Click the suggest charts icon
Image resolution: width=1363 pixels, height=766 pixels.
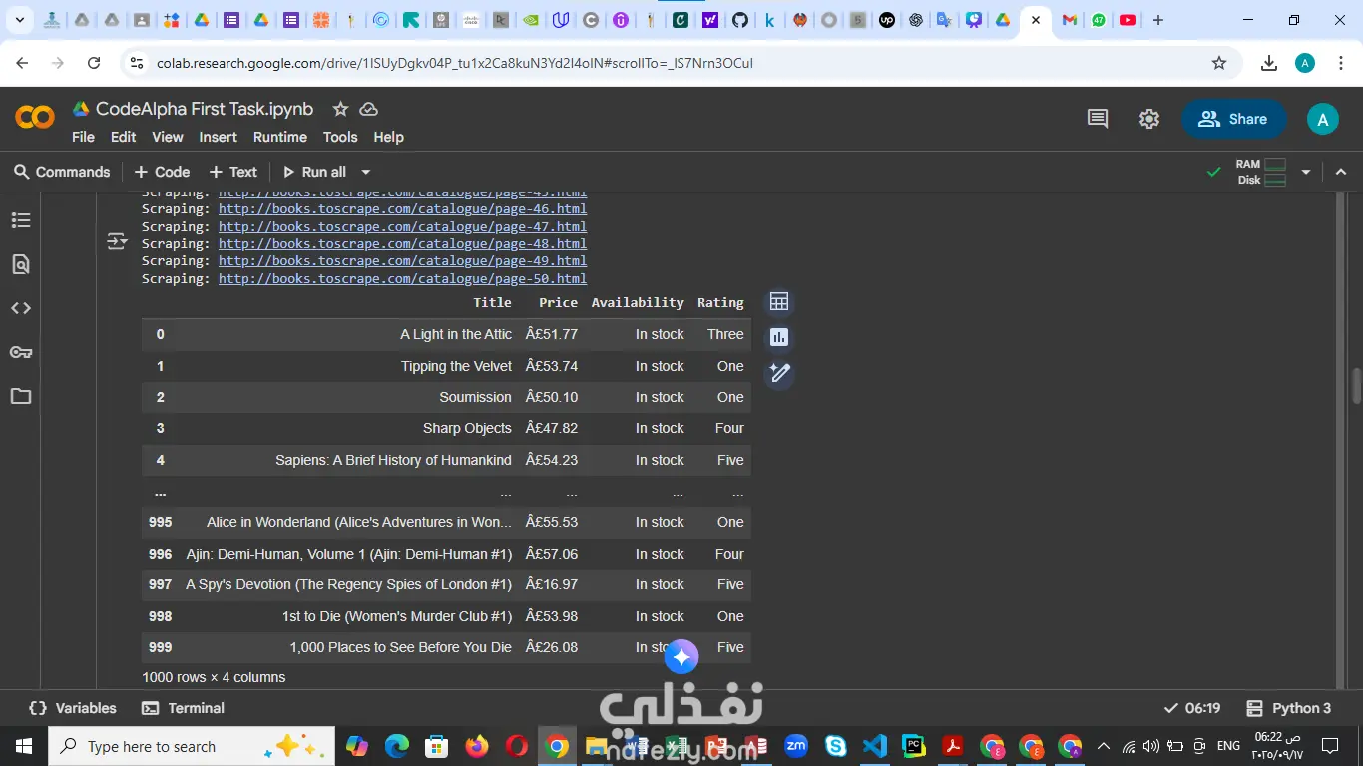(779, 337)
